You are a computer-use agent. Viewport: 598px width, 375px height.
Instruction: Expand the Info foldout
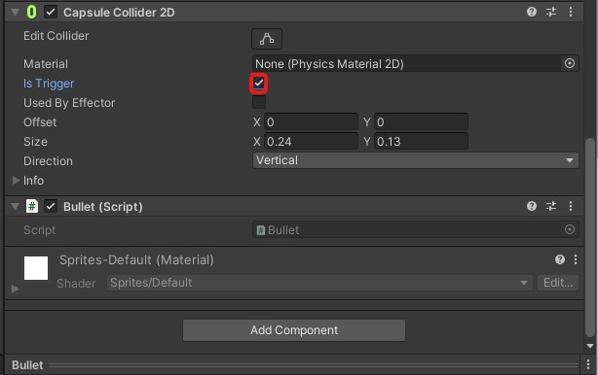click(x=16, y=180)
